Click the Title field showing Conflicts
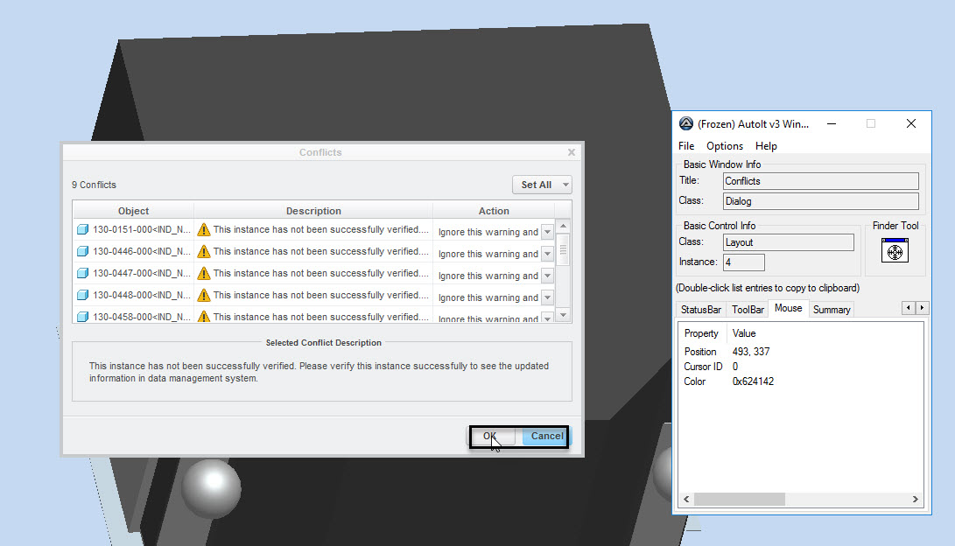Image resolution: width=955 pixels, height=546 pixels. 820,181
